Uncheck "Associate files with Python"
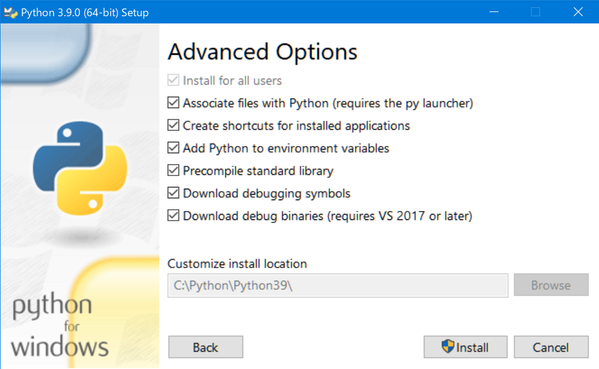 click(x=173, y=103)
